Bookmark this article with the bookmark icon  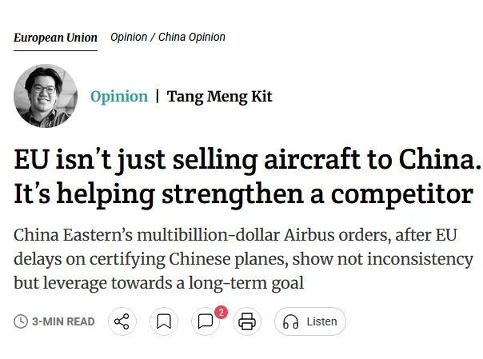pos(164,321)
